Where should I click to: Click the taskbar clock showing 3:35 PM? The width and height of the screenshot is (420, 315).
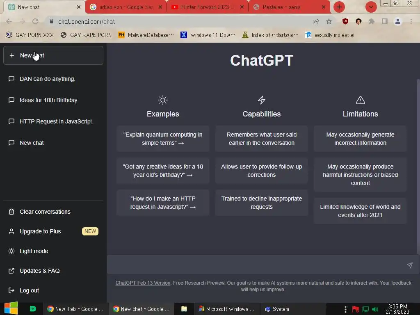(x=397, y=309)
